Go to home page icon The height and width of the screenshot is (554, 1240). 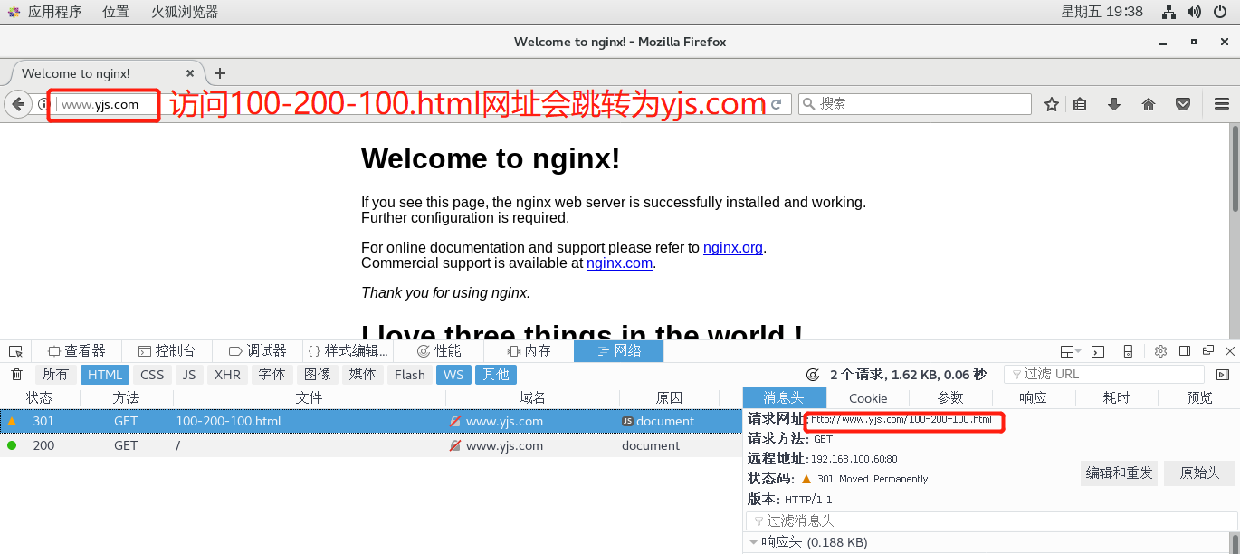pyautogui.click(x=1149, y=104)
